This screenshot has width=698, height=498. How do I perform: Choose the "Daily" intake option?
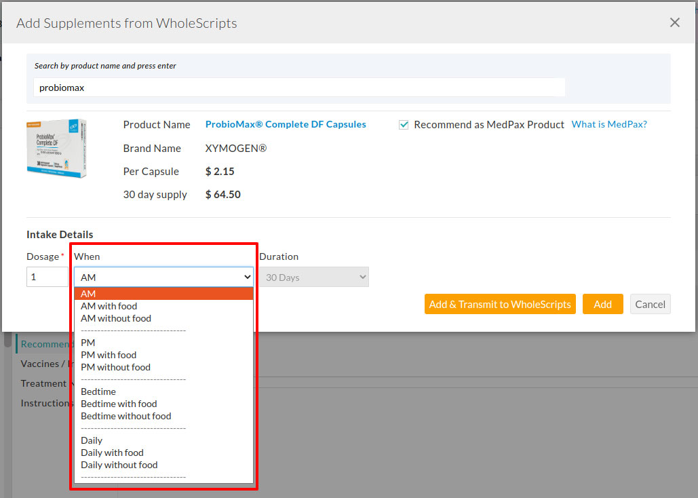[92, 440]
